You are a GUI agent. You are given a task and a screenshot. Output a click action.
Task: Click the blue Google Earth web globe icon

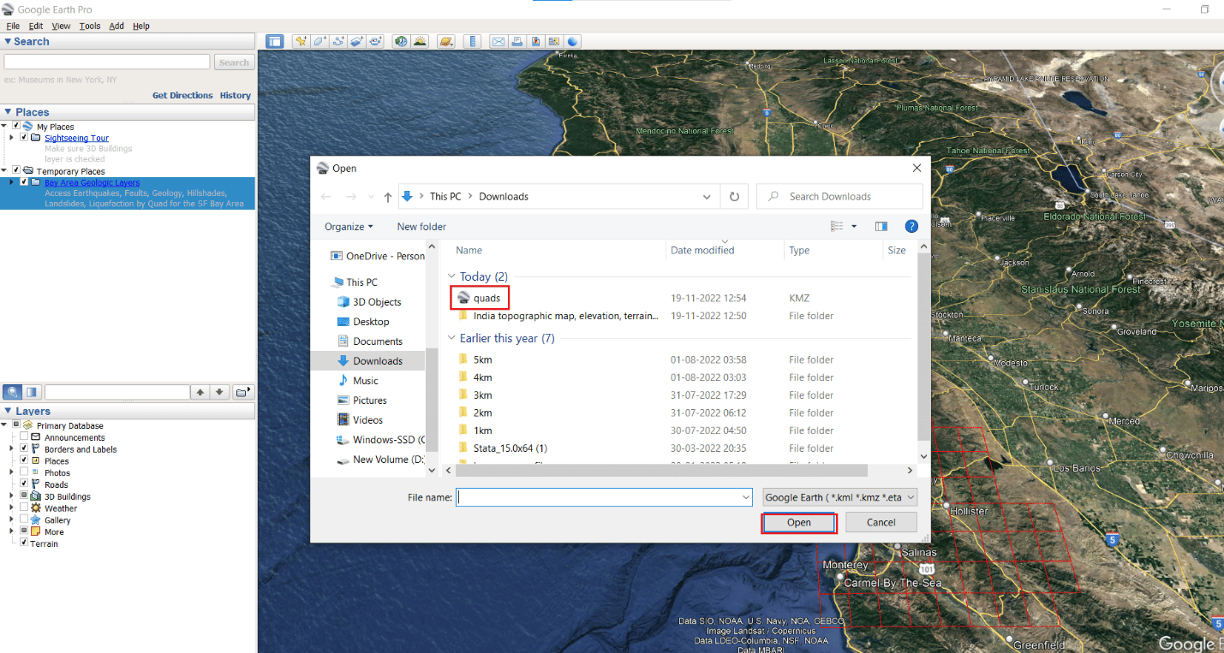573,41
